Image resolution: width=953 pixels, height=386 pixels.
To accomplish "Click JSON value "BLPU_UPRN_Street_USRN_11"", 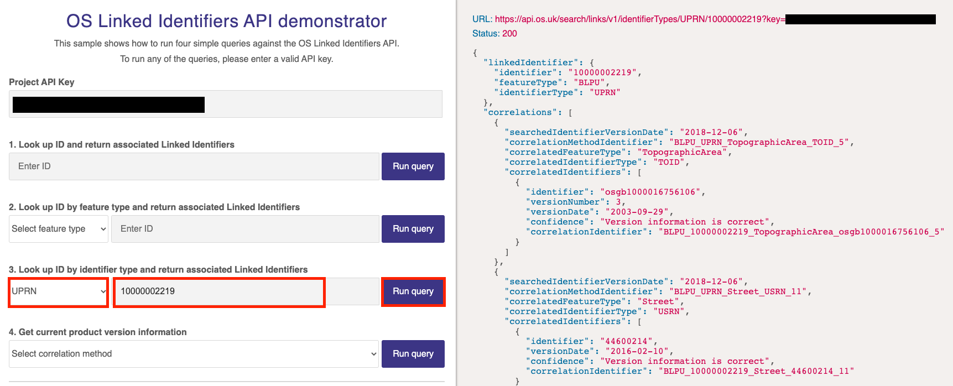I will pyautogui.click(x=738, y=291).
